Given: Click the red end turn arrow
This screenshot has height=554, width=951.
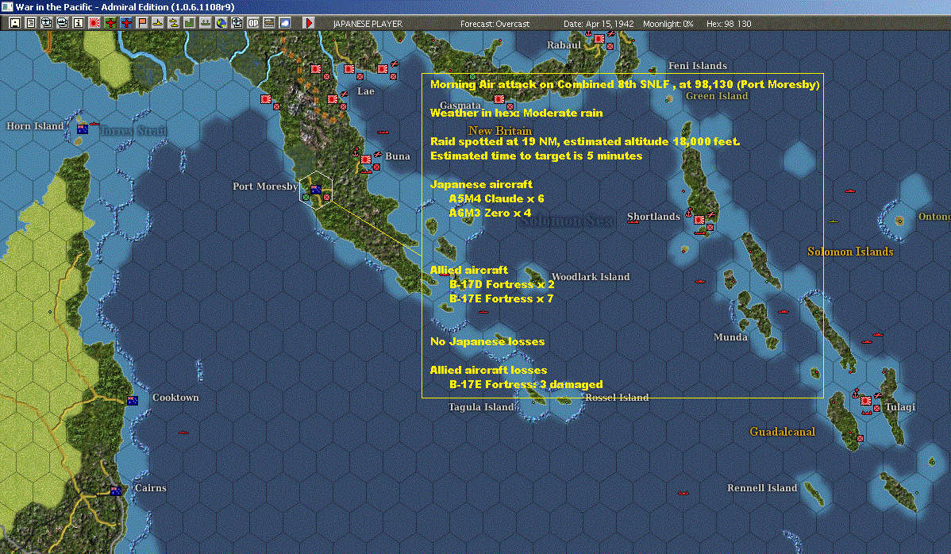Looking at the screenshot, I should 309,23.
